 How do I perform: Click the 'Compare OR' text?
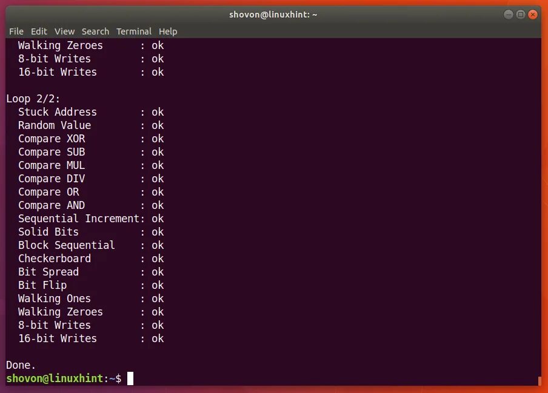pos(48,192)
